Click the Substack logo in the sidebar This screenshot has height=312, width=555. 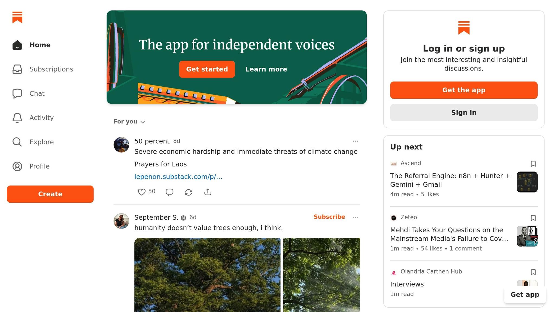(17, 17)
